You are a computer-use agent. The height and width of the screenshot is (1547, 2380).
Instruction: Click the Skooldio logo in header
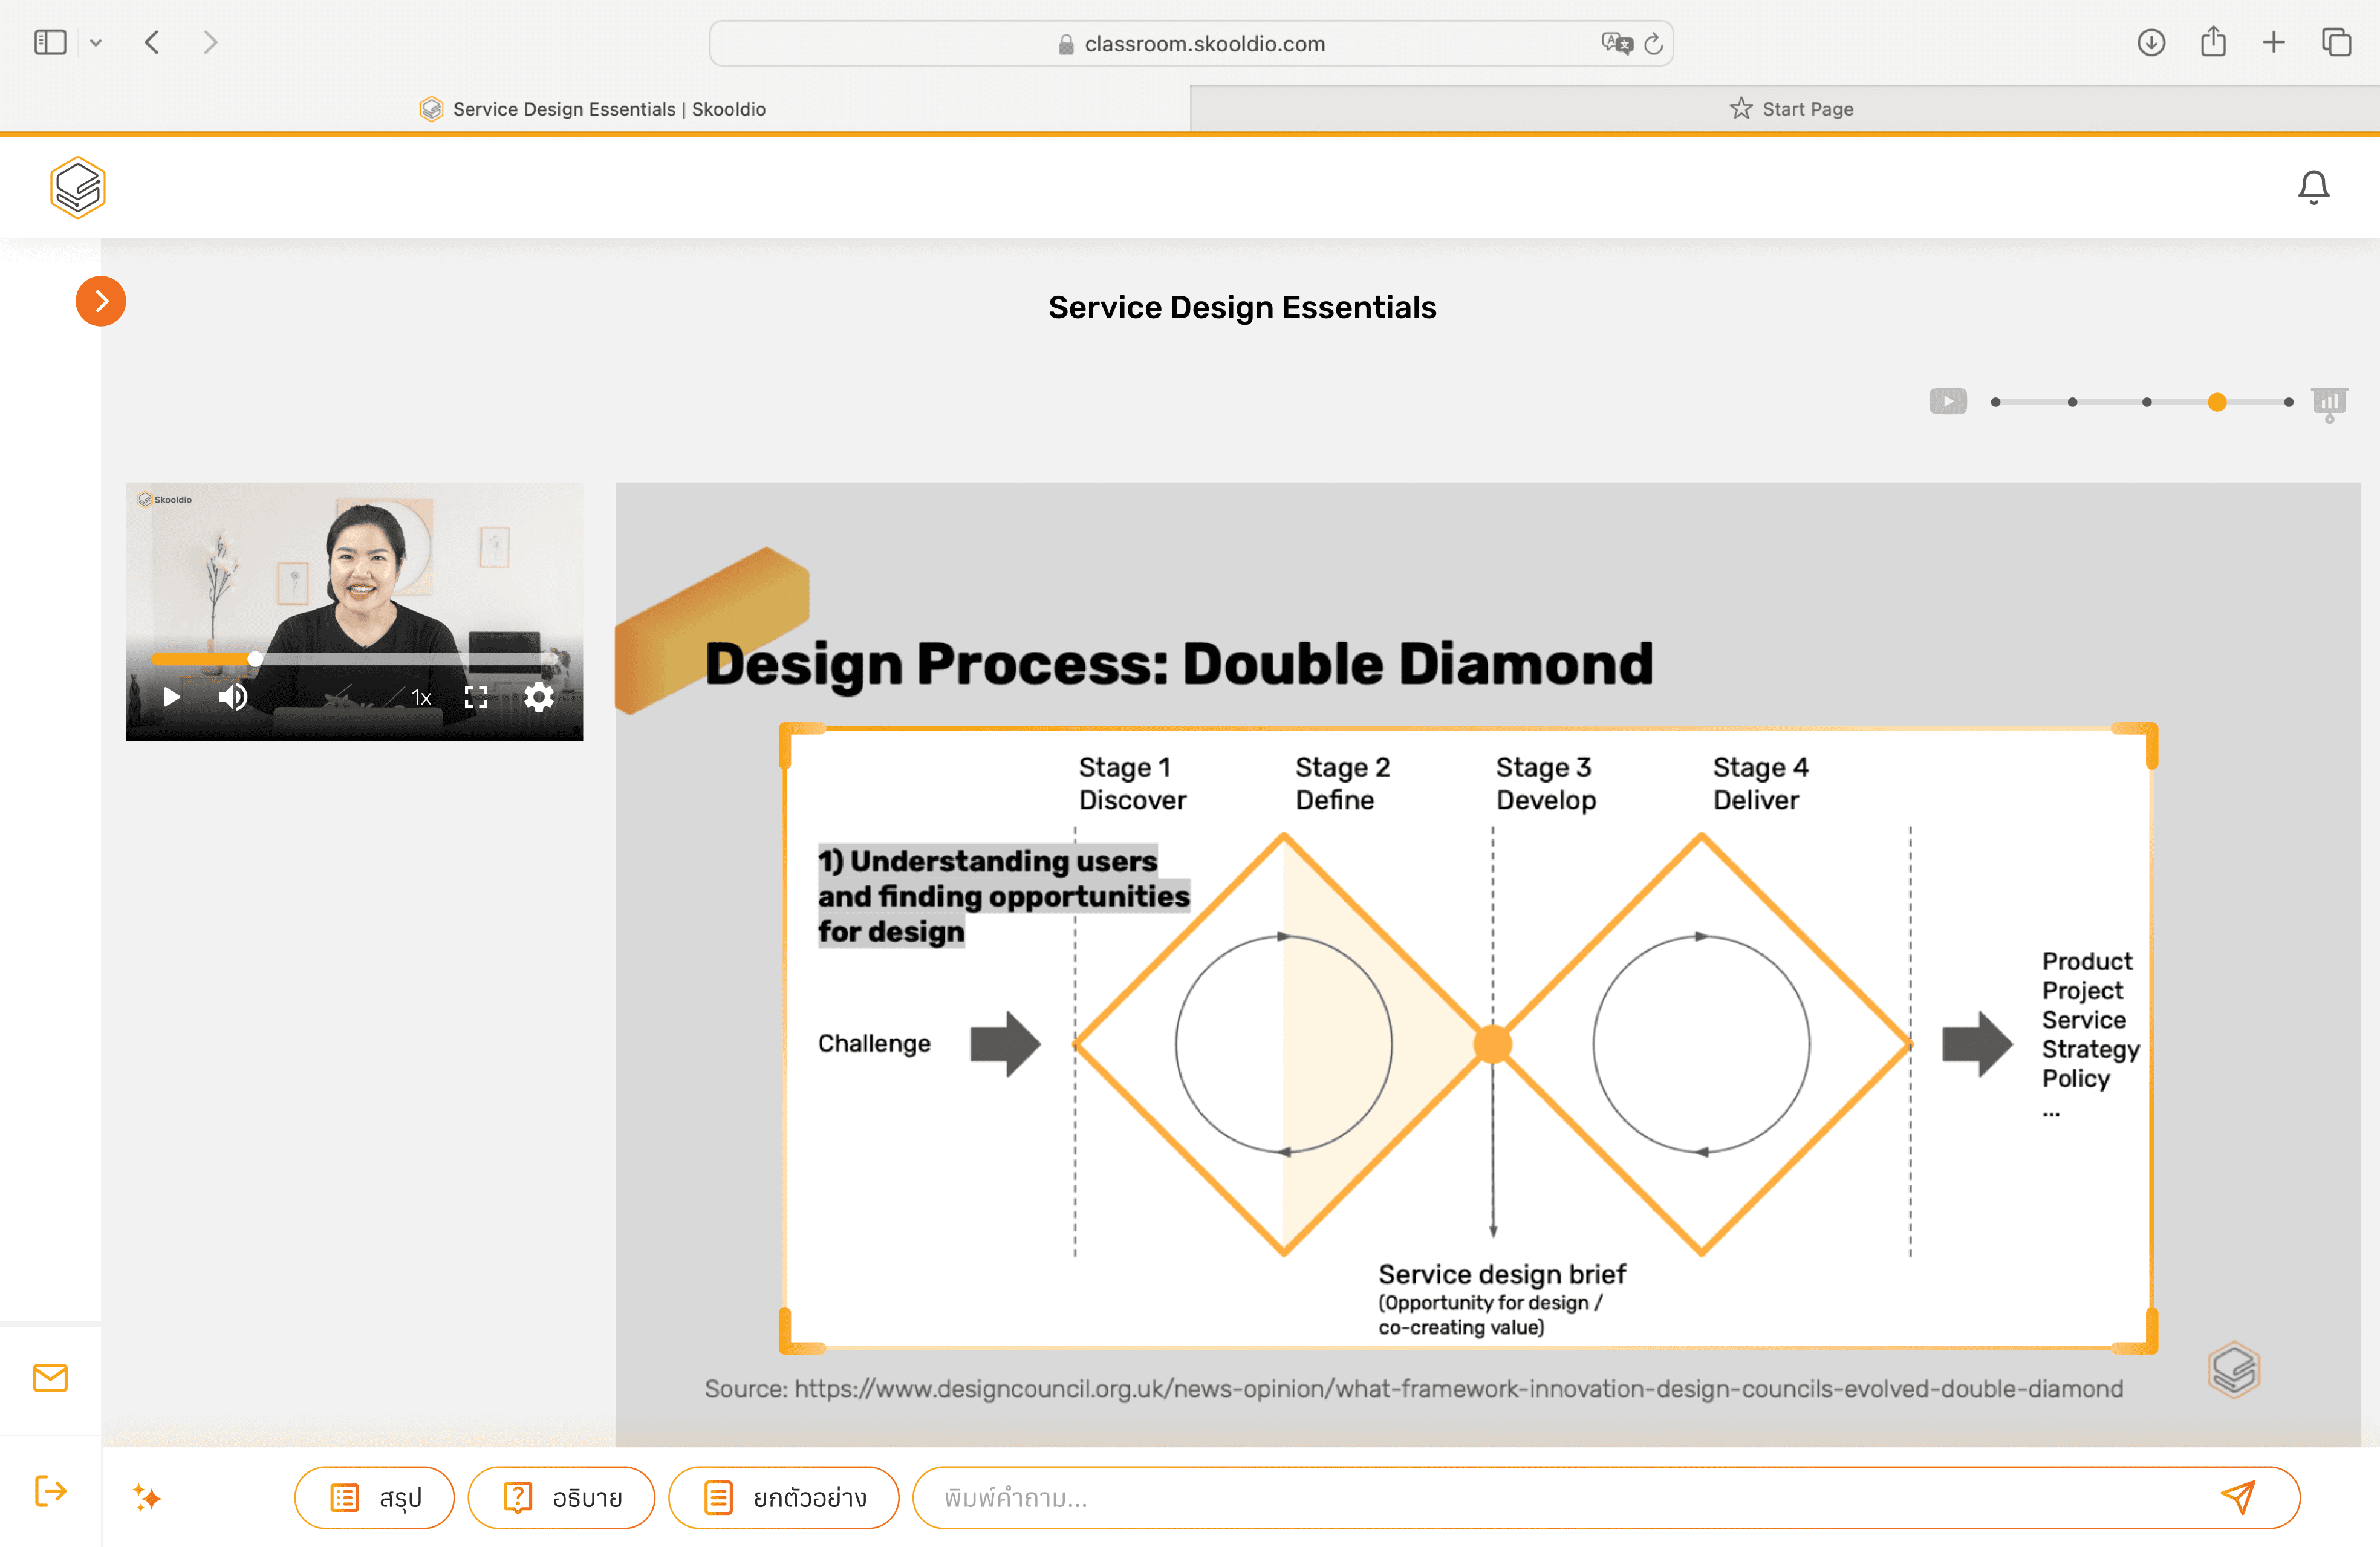tap(77, 187)
